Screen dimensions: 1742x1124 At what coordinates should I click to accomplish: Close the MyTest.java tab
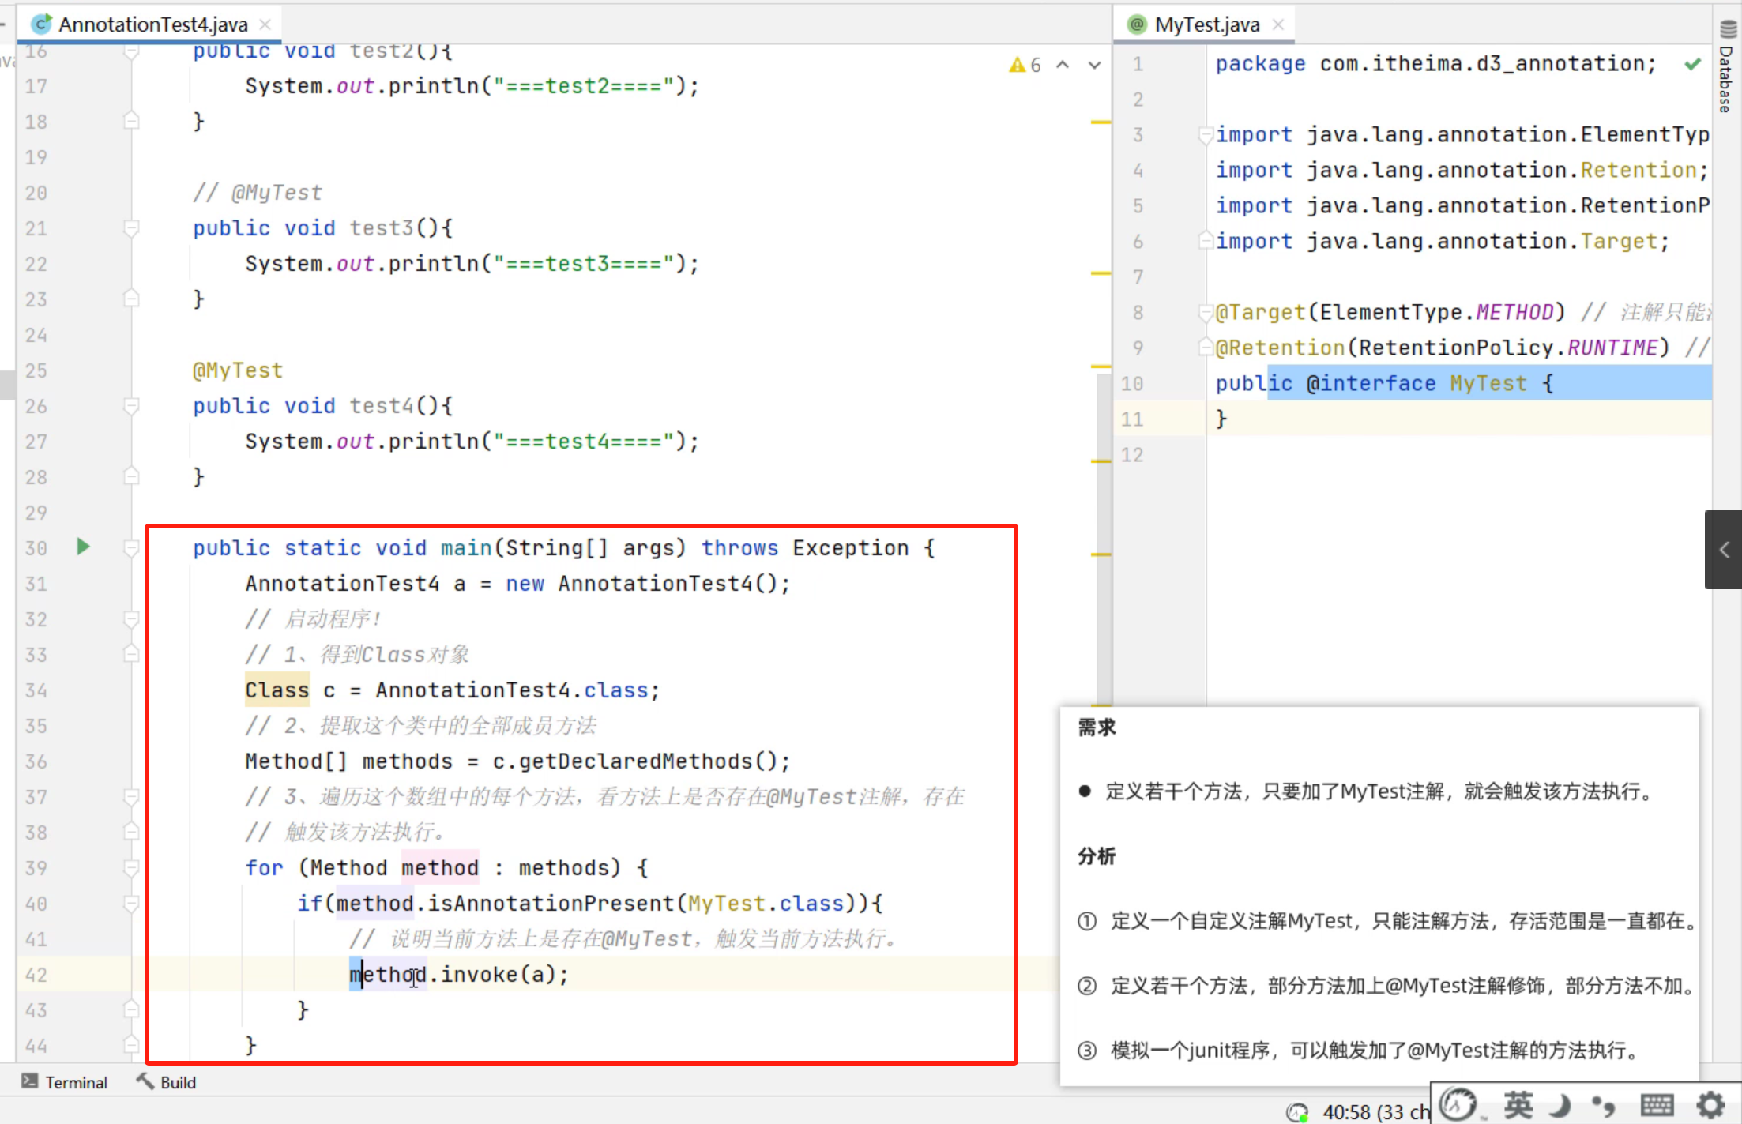click(1278, 24)
